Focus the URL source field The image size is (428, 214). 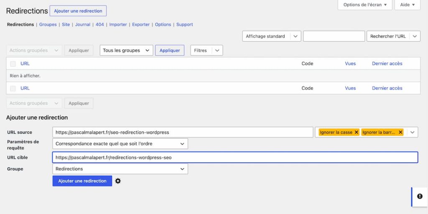pyautogui.click(x=183, y=132)
